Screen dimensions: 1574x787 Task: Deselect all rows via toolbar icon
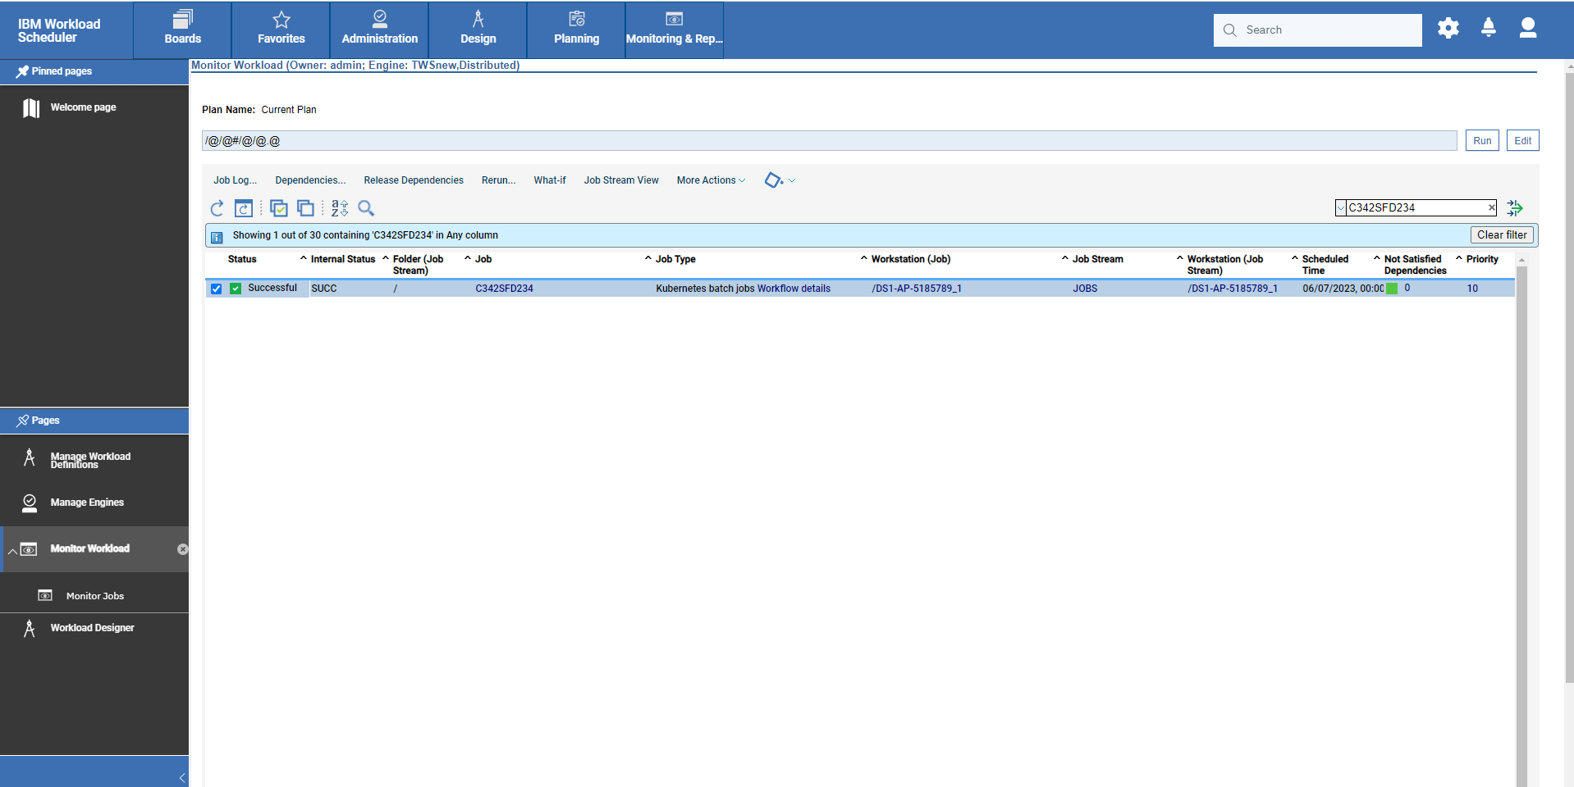(305, 209)
